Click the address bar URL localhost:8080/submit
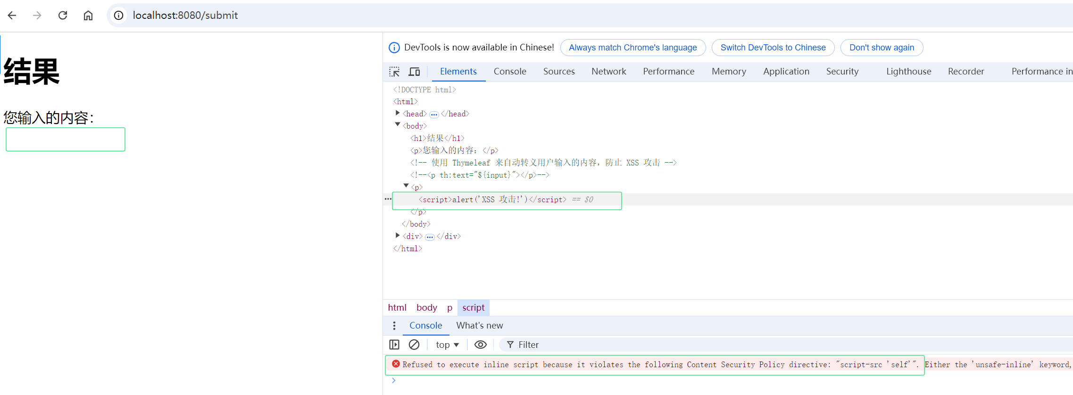Screen dimensions: 1073x395 185,16
